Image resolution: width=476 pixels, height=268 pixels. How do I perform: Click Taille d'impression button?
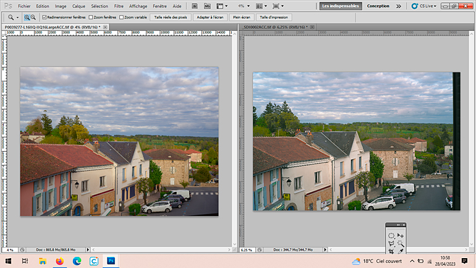pos(274,17)
